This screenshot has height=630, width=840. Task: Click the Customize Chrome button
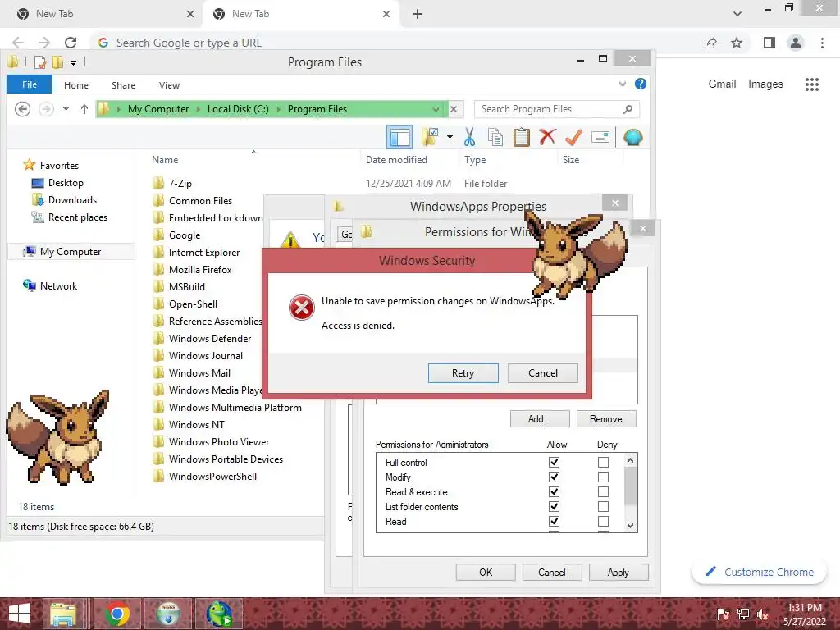click(x=759, y=572)
